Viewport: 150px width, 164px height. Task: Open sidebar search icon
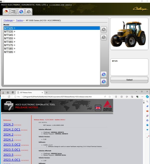[x=147, y=101]
